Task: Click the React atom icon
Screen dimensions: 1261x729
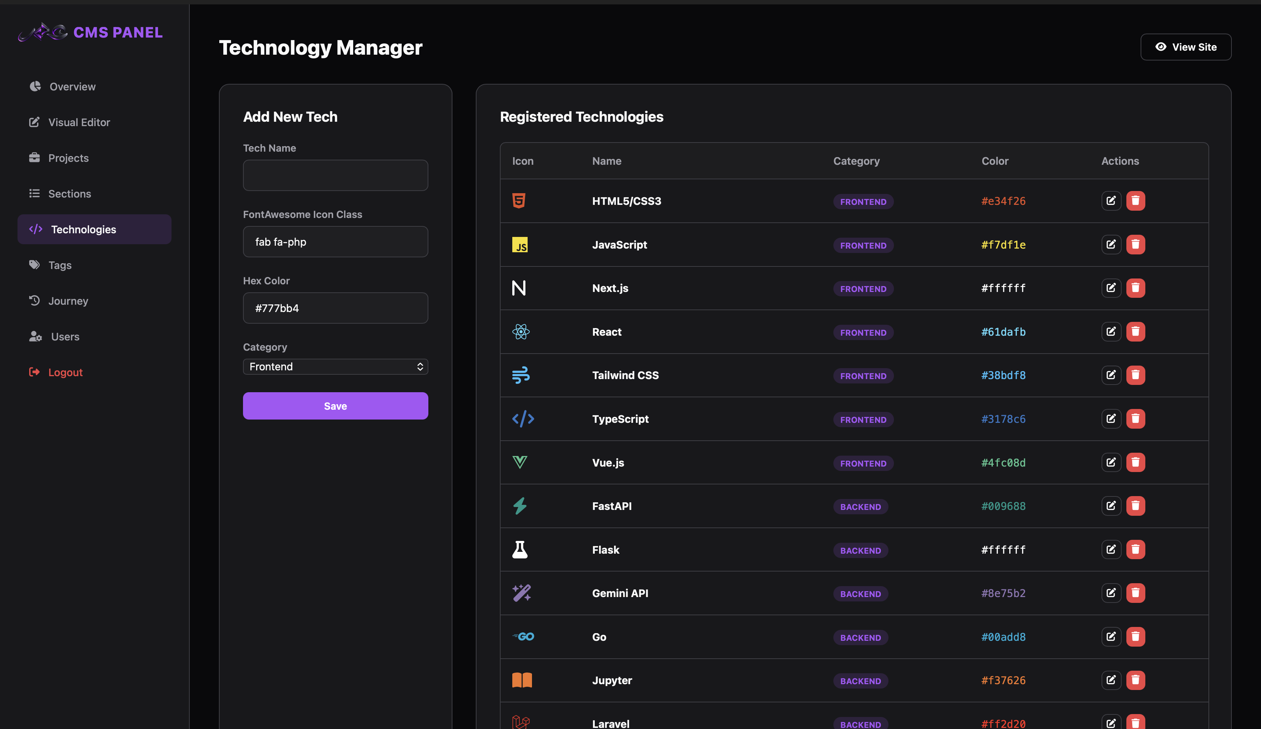Action: click(520, 331)
